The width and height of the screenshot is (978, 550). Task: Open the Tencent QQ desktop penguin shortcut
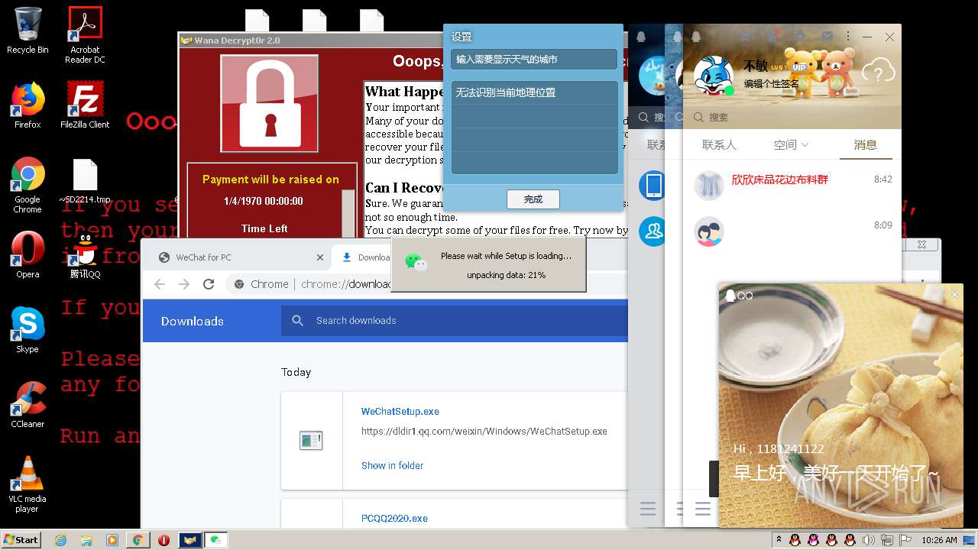85,254
